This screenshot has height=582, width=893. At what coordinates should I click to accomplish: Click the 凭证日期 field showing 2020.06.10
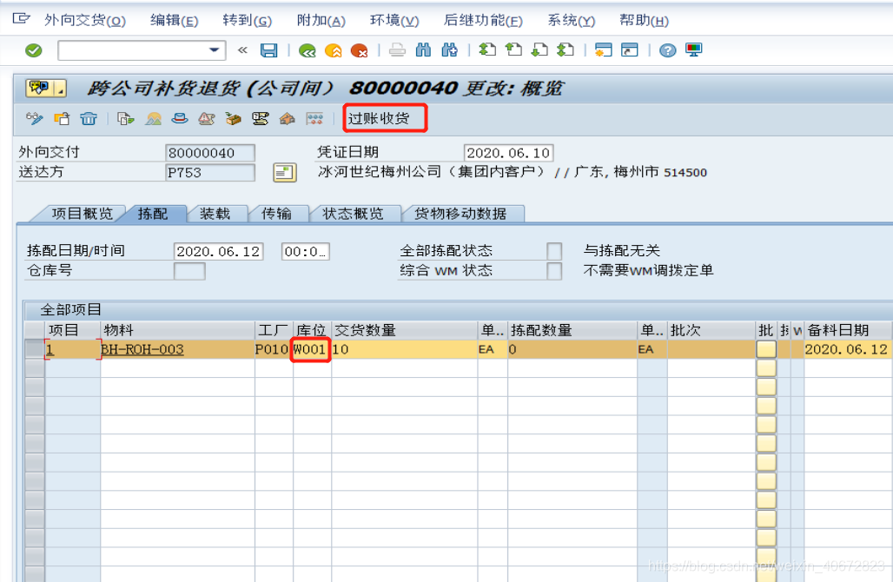point(508,153)
